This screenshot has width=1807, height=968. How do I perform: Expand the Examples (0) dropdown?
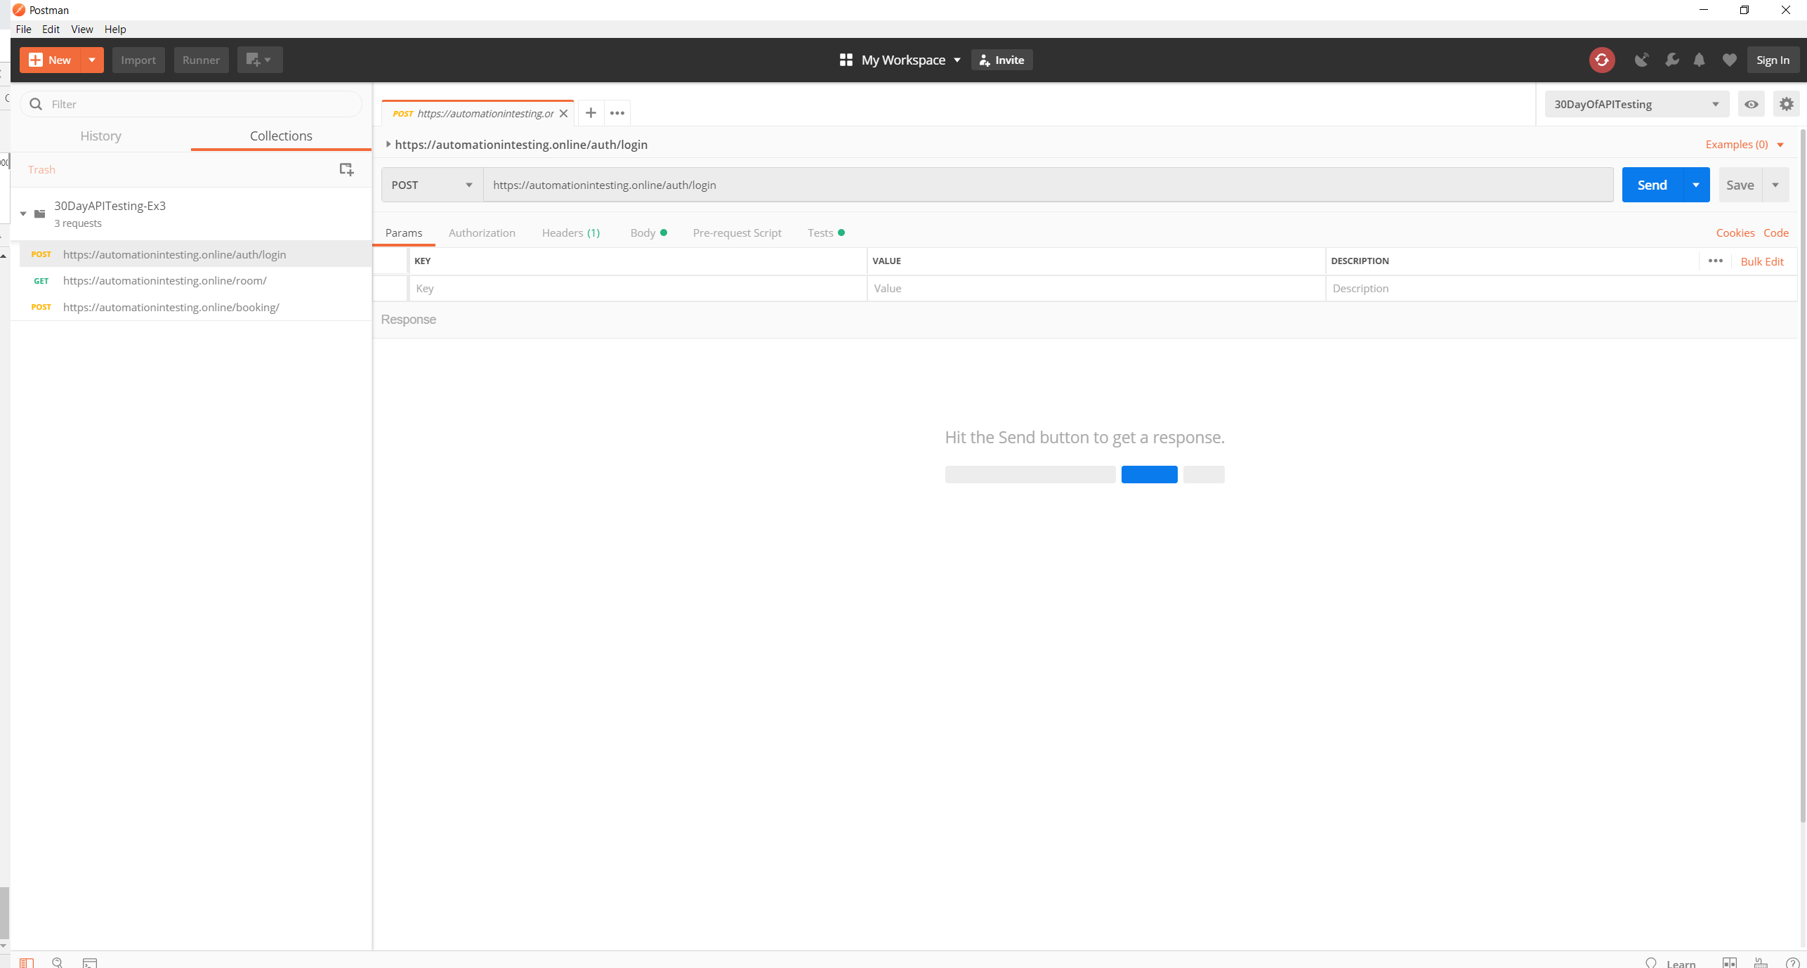click(x=1780, y=145)
